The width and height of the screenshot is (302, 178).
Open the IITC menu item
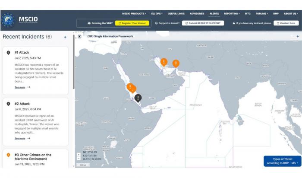(248, 14)
